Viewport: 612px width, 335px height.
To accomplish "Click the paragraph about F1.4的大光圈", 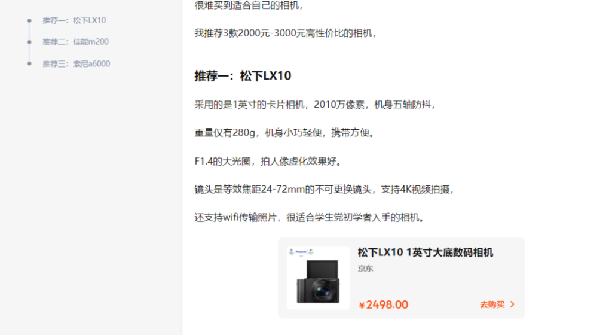I will 268,162.
